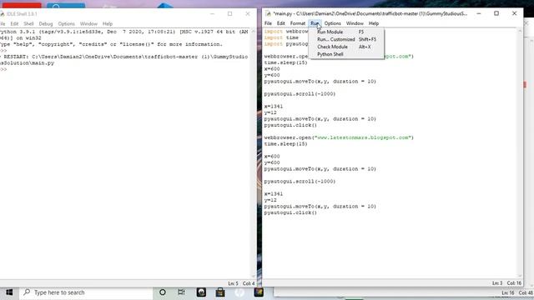534x300 pixels.
Task: Minimize the IDLE Shell window
Action: click(x=212, y=14)
